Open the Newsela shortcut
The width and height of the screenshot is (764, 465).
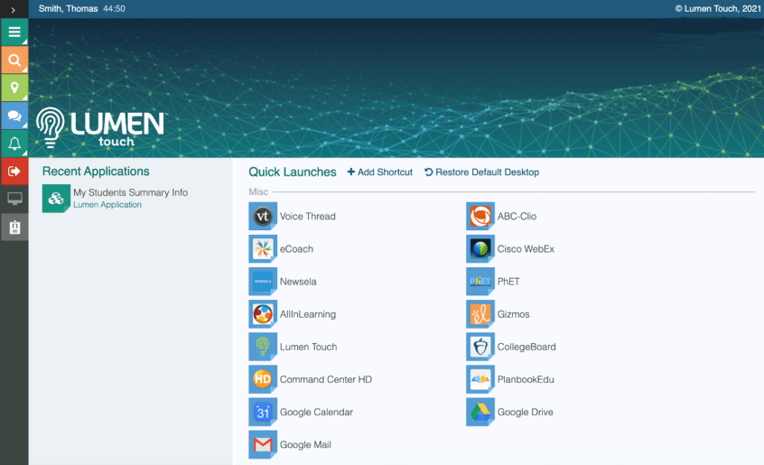pyautogui.click(x=298, y=282)
